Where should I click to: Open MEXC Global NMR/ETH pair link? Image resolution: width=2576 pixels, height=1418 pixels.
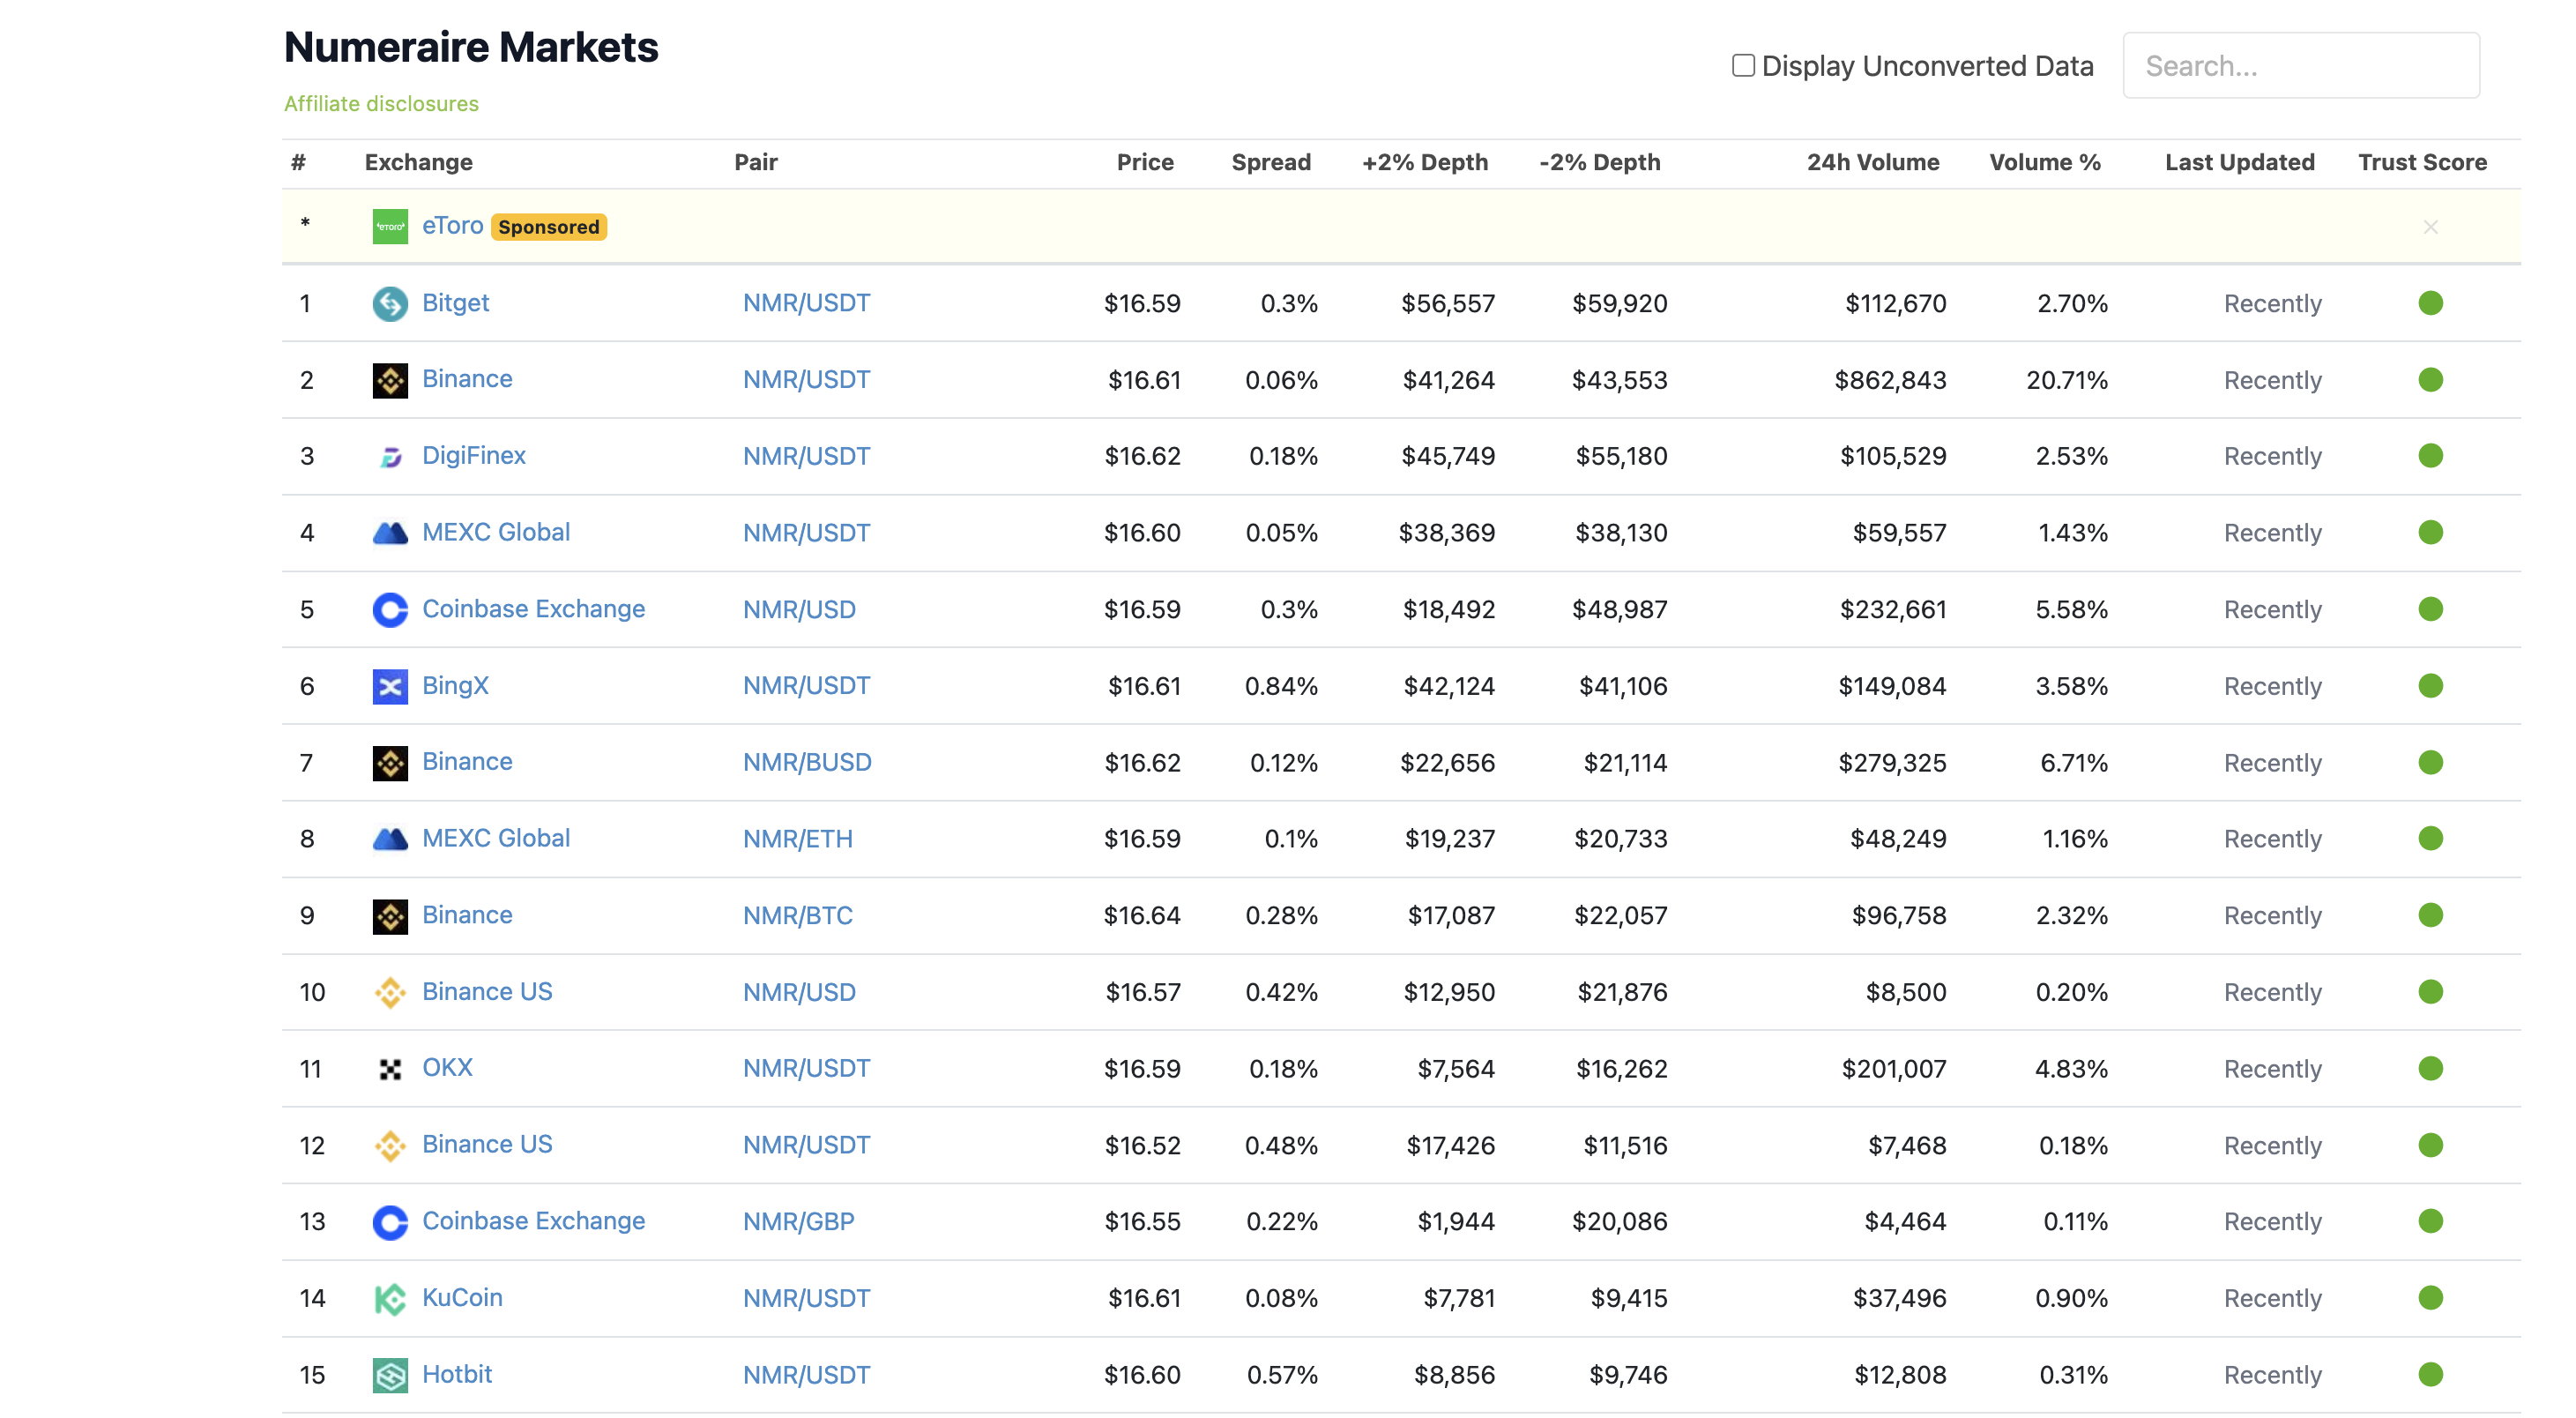coord(797,838)
